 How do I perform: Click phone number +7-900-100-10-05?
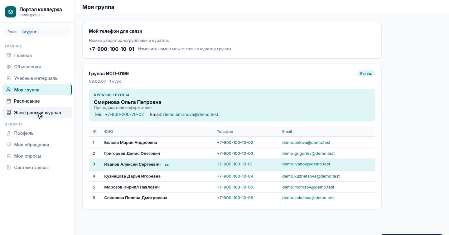[235, 187]
